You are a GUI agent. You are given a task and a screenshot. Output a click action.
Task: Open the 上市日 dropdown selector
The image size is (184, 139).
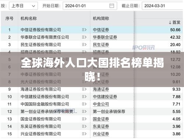(23, 6)
